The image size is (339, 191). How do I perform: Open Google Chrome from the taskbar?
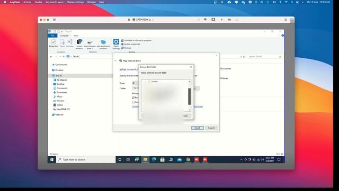click(188, 160)
